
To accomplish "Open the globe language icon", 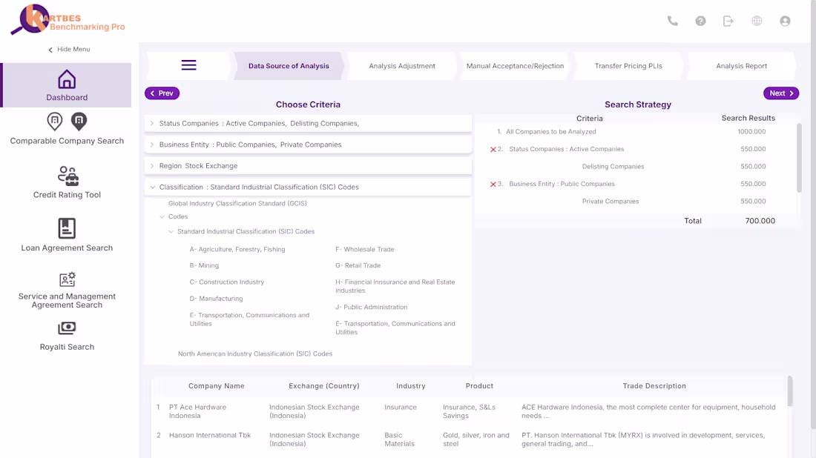I will (x=757, y=21).
